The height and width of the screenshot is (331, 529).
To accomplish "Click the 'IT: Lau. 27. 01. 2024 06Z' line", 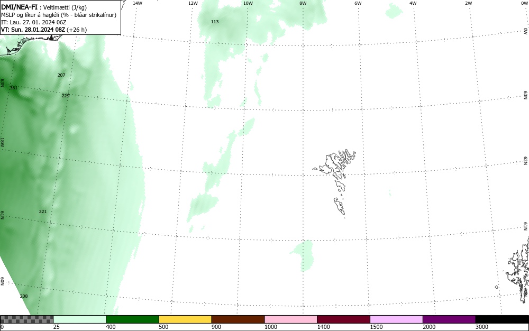I will coord(34,22).
